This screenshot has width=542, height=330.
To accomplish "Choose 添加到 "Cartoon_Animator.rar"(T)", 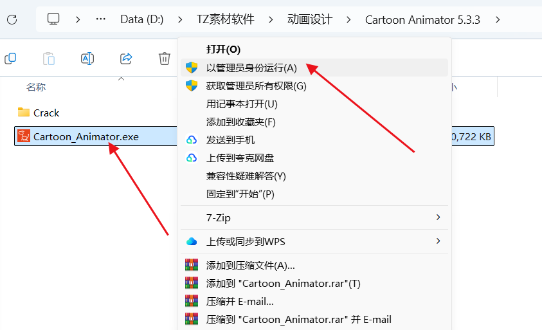I will click(314, 283).
